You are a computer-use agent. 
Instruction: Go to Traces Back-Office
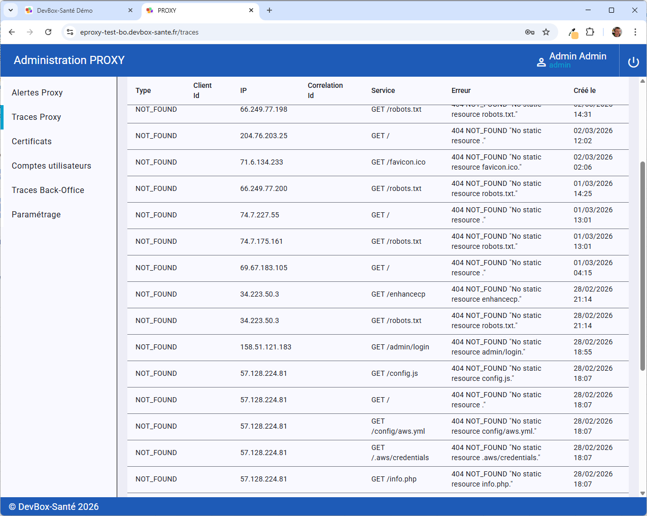tap(48, 190)
